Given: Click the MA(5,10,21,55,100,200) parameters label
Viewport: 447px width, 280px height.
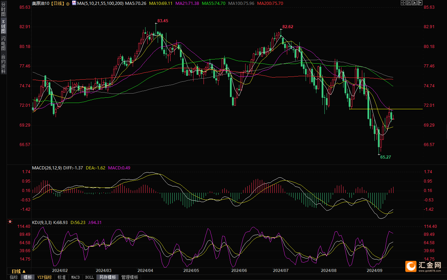Looking at the screenshot, I should click(100, 3).
